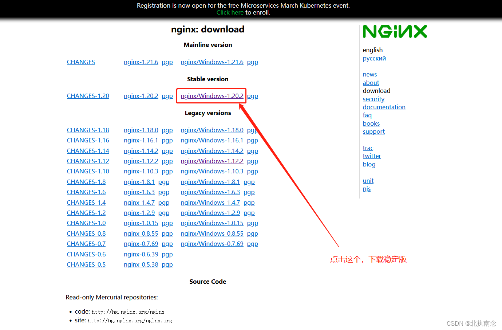
Task: Download nginx/Windows-1.8.1
Action: point(210,182)
